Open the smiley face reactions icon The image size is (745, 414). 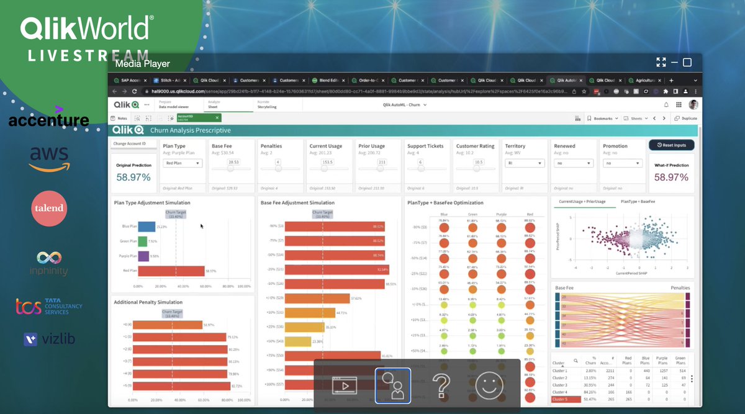click(489, 386)
